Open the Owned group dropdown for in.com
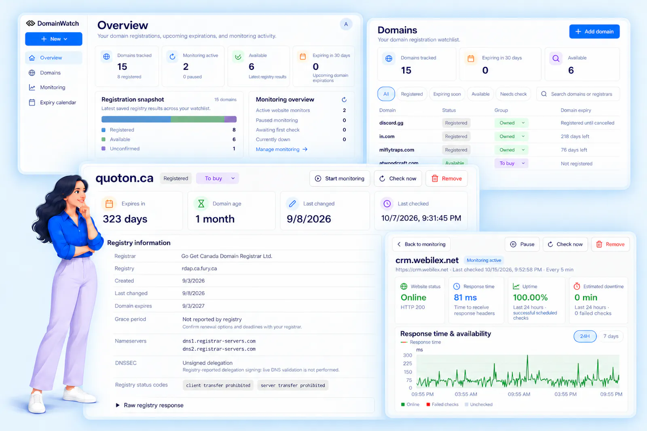Viewport: 647px width, 431px height. pyautogui.click(x=512, y=137)
